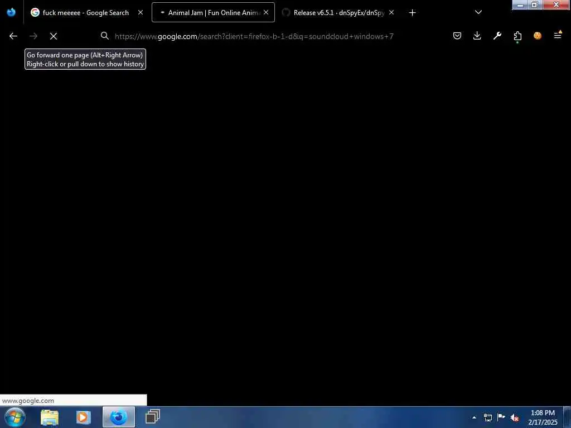Switch to the dnSpyEx Release tab
Viewport: 571px width, 428px height.
pos(338,13)
